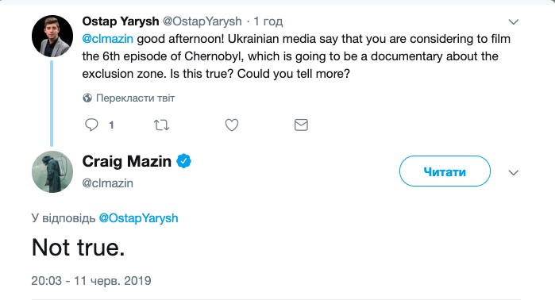Screen dimensions: 555x300
Task: Expand options chevron on Ostap's tweet
Action: pos(513,22)
